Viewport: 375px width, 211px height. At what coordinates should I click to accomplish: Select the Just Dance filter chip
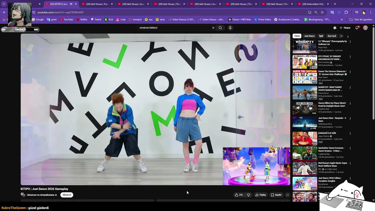pos(309,36)
